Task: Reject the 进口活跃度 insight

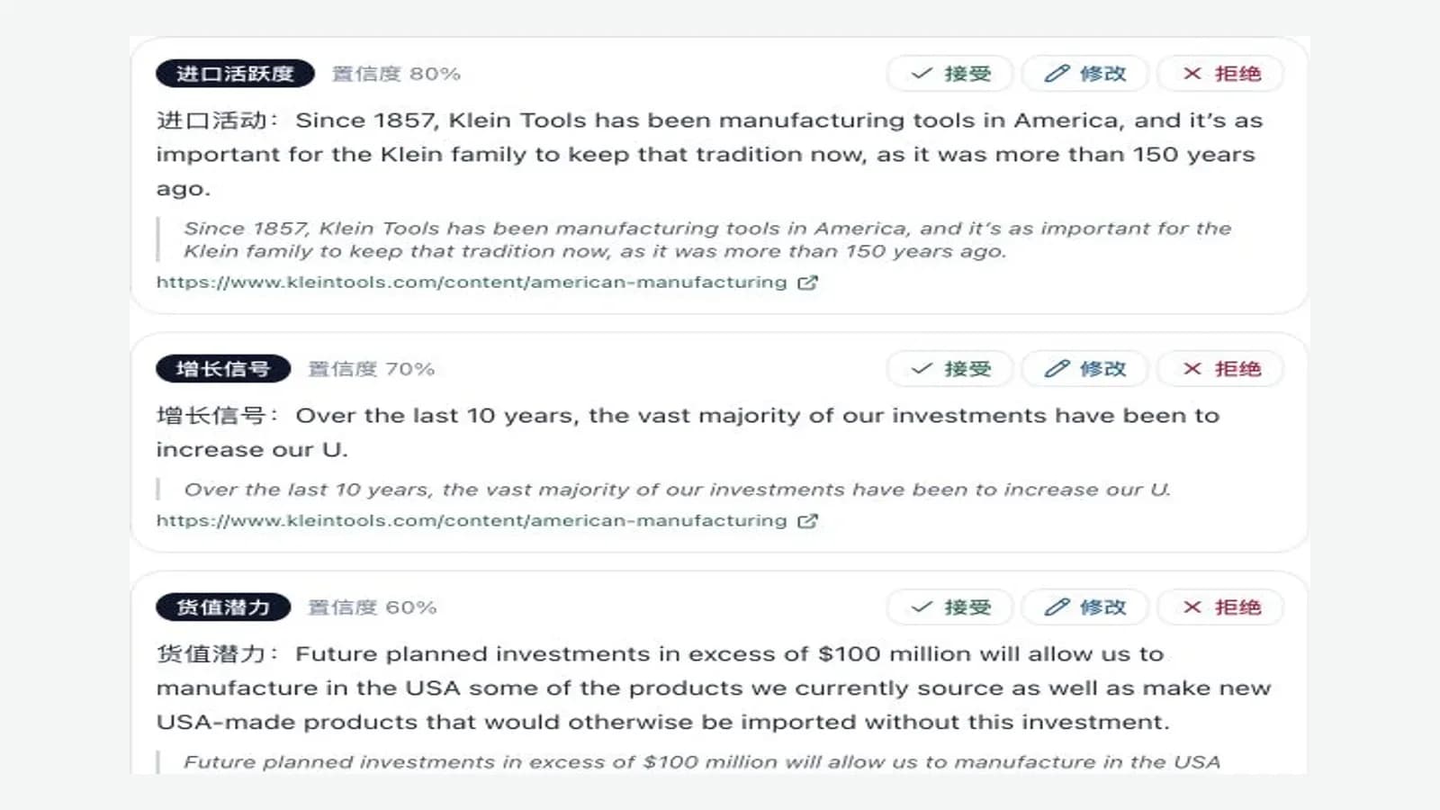Action: tap(1220, 74)
